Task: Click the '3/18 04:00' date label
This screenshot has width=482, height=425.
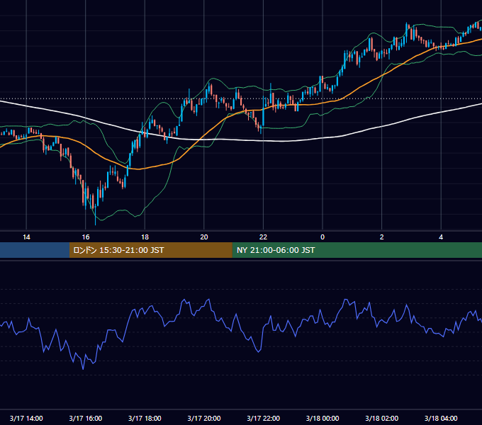Action: point(441,418)
